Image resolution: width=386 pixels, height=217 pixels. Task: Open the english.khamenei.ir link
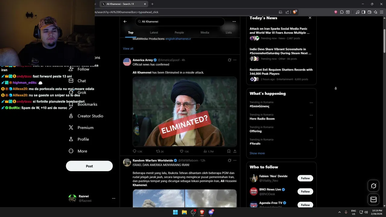178,39
